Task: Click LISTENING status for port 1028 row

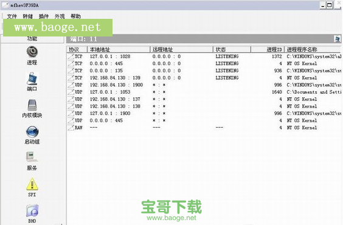Action: pyautogui.click(x=227, y=57)
